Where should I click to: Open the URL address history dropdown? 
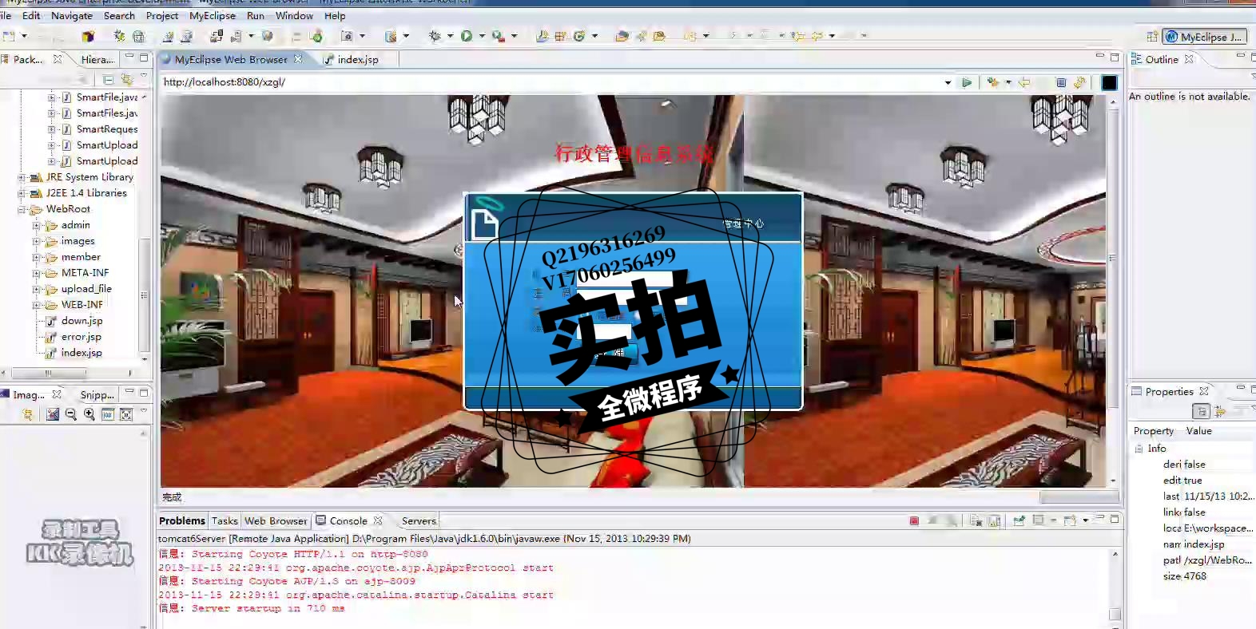[948, 82]
